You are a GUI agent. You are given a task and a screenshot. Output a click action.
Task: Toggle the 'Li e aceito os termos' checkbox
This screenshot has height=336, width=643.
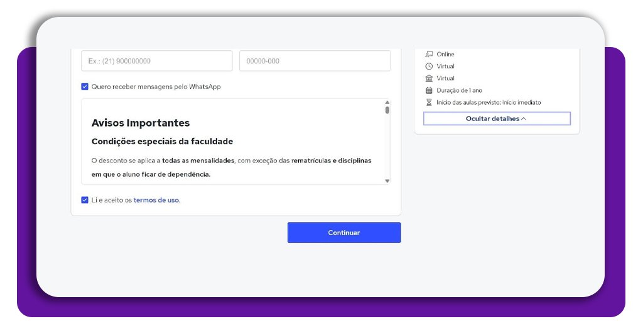[85, 200]
